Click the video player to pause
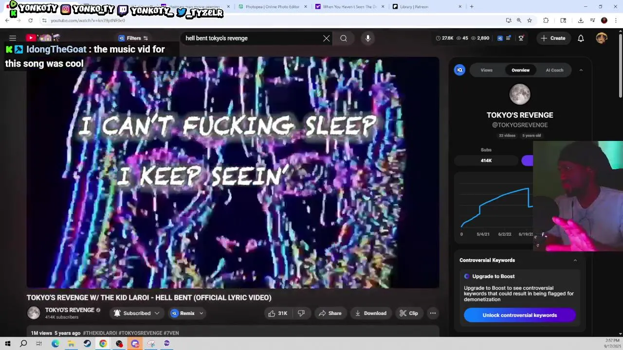The width and height of the screenshot is (623, 350). tap(233, 173)
